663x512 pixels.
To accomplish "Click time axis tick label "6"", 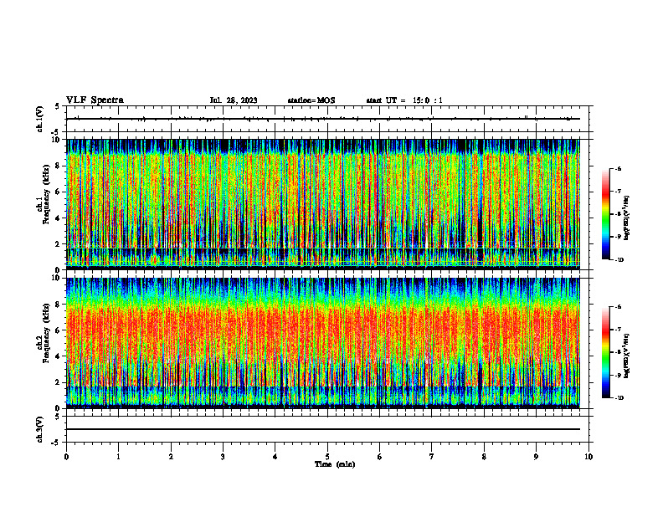I will [380, 457].
